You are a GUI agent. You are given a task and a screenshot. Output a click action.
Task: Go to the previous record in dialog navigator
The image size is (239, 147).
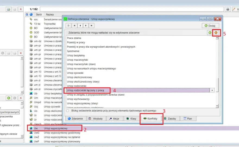(x=80, y=26)
